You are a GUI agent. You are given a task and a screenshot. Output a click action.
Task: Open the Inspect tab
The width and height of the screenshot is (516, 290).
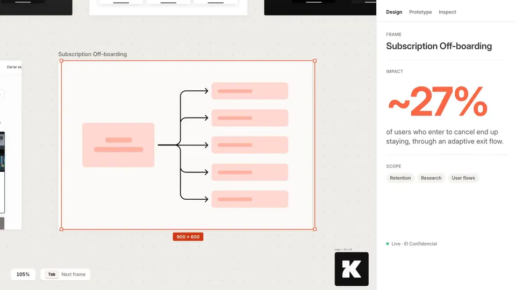click(x=447, y=12)
